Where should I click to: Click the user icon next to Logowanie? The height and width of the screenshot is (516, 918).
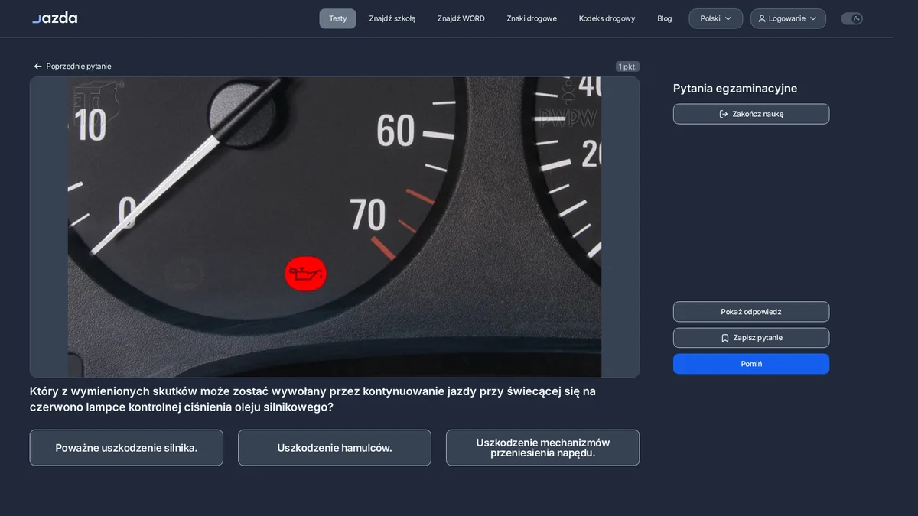click(x=762, y=18)
